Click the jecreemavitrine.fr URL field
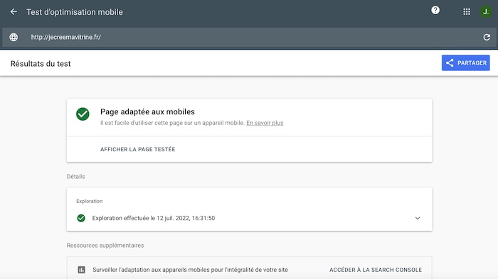Screen dimensions: 498x279 [x=249, y=37]
